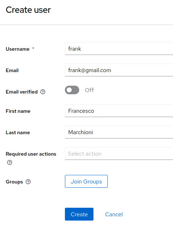Click the Join Groups button
Viewport: 173px width, 232px height.
[86, 181]
